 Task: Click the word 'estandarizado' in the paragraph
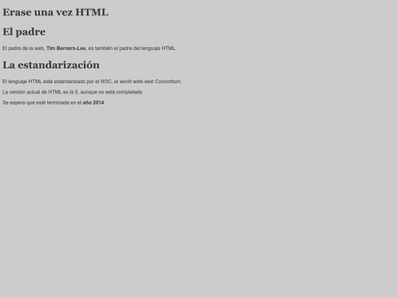[x=69, y=82]
